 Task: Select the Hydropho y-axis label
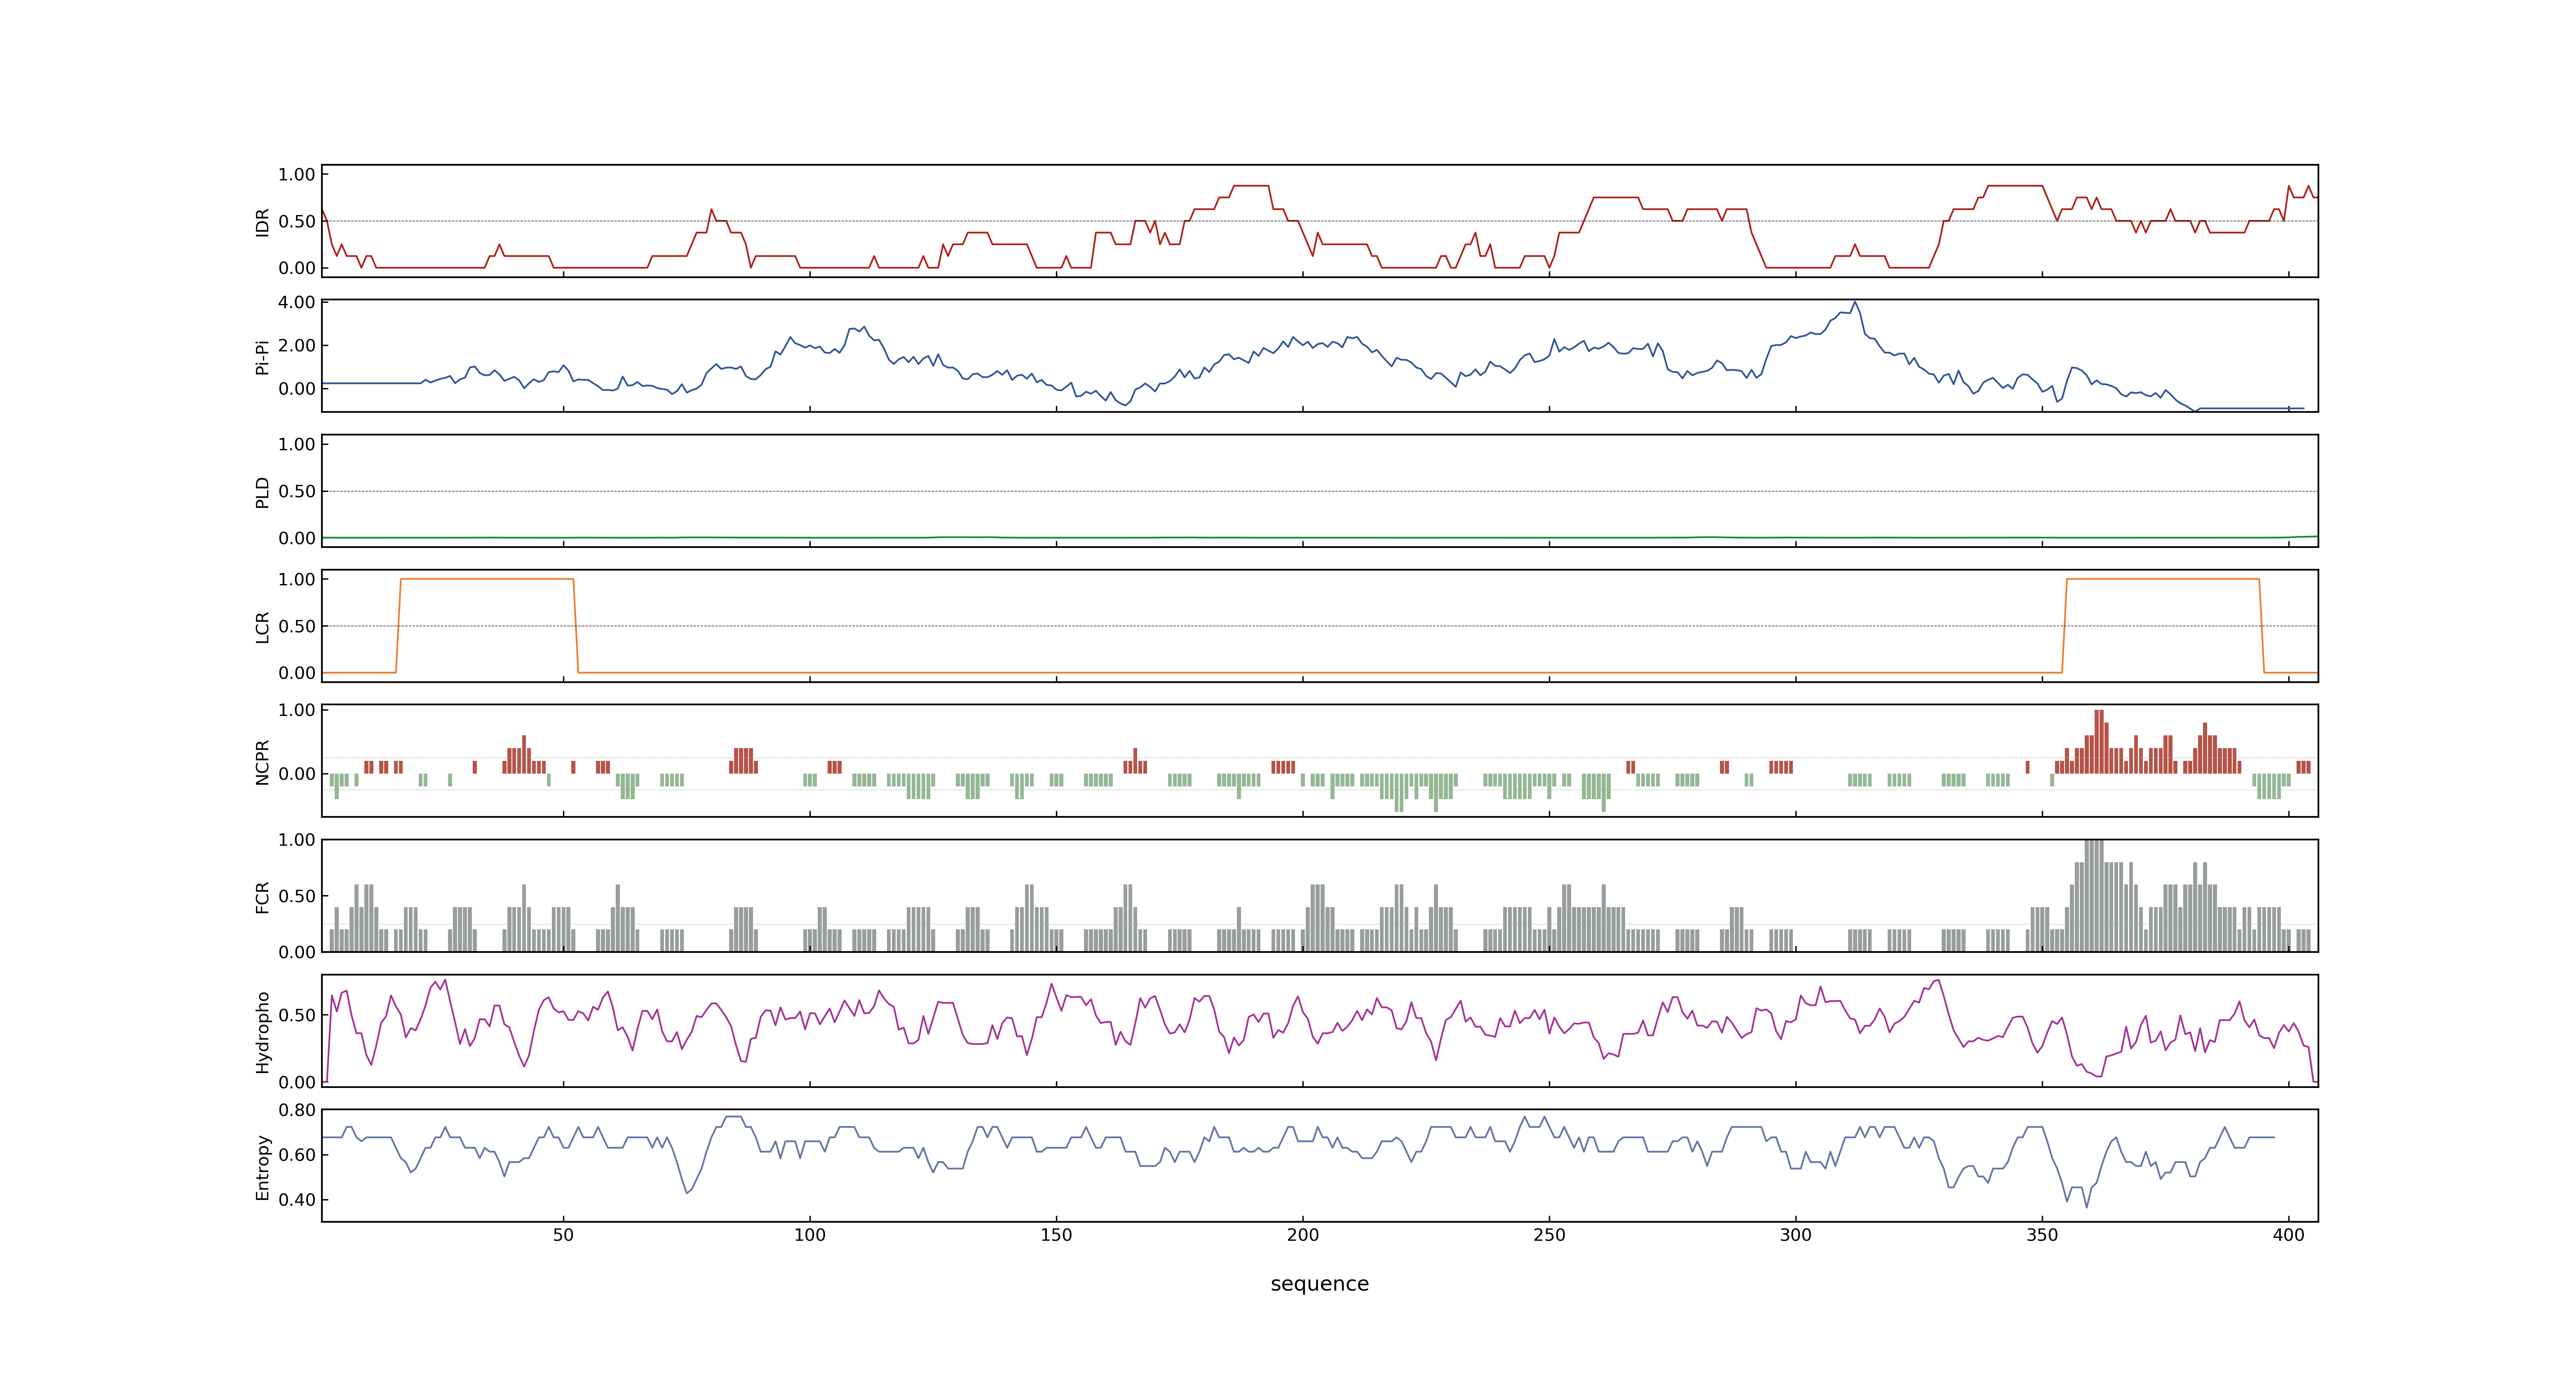tap(263, 1032)
